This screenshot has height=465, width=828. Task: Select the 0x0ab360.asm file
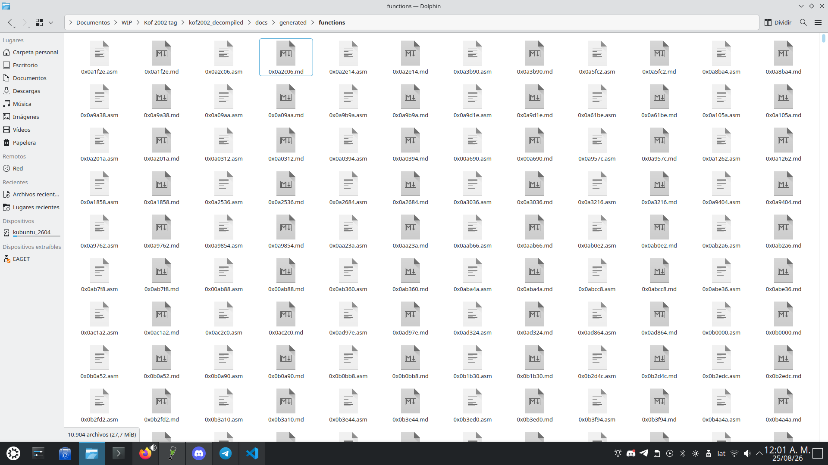tap(348, 275)
